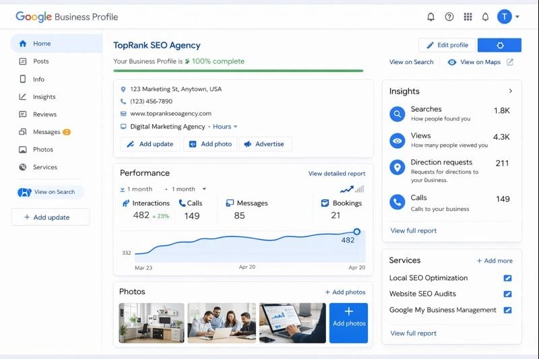Expand Insights panel chevron arrow
539x359 pixels.
[x=511, y=91]
